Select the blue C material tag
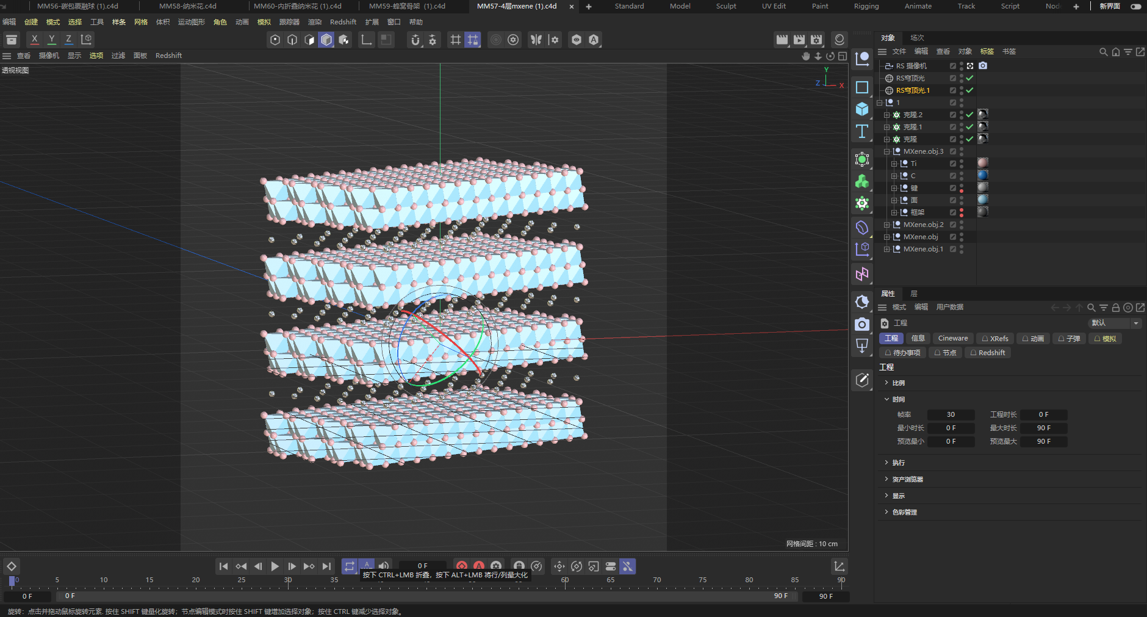This screenshot has height=617, width=1147. (x=983, y=175)
